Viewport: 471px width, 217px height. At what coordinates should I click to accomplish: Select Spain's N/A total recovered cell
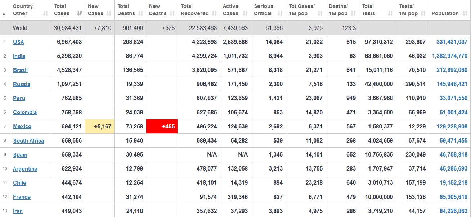point(212,155)
